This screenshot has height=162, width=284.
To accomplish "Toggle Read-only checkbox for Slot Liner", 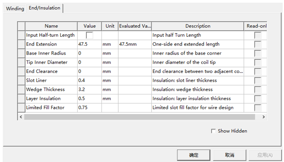I will click(258, 80).
